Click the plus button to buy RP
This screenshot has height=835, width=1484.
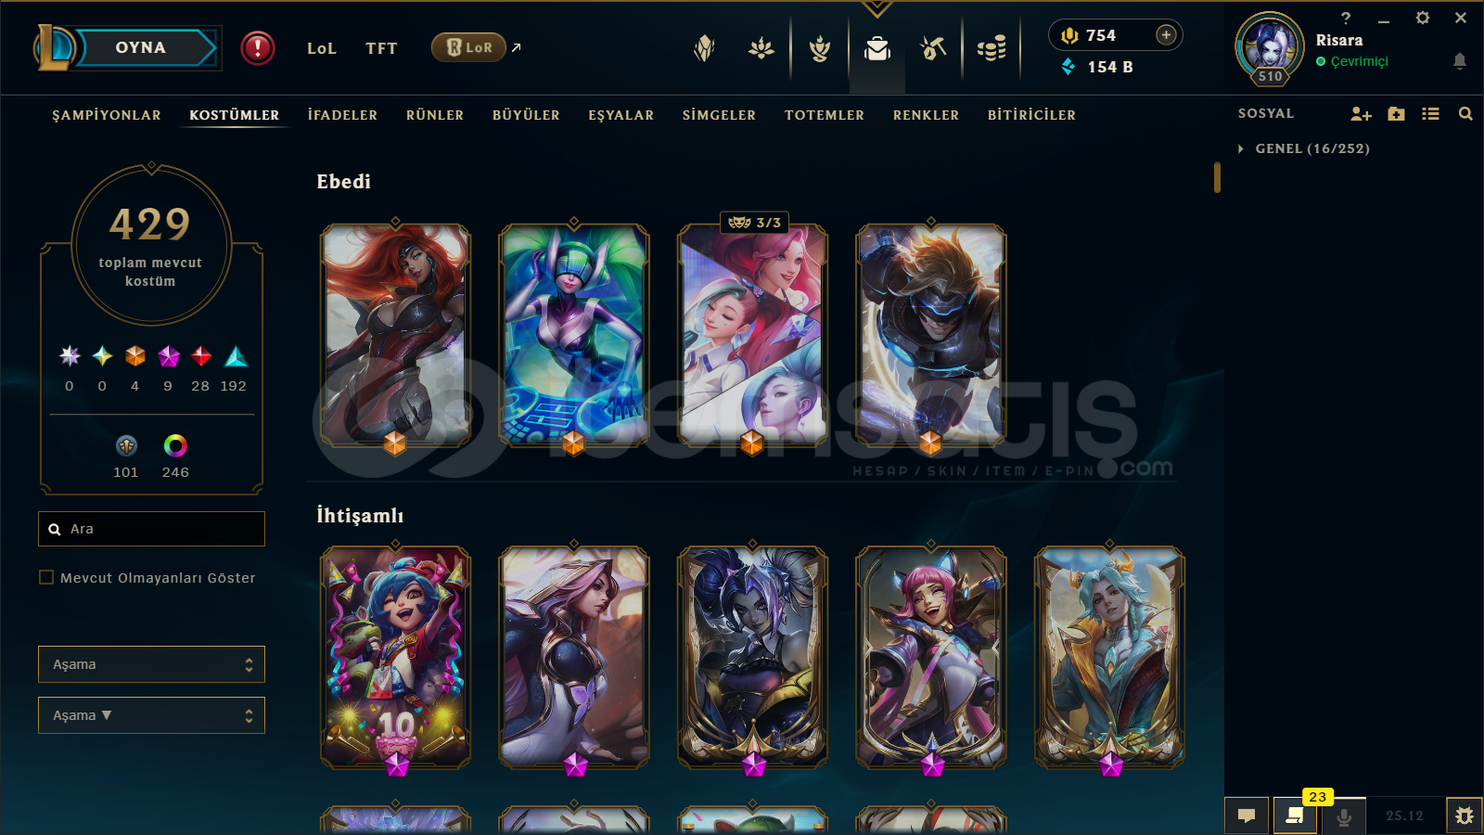pos(1166,35)
